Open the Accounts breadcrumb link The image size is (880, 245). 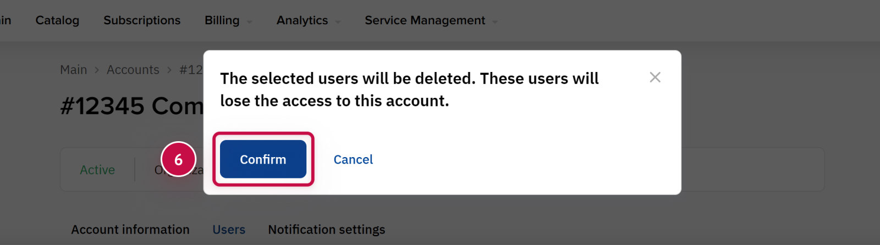pos(133,70)
